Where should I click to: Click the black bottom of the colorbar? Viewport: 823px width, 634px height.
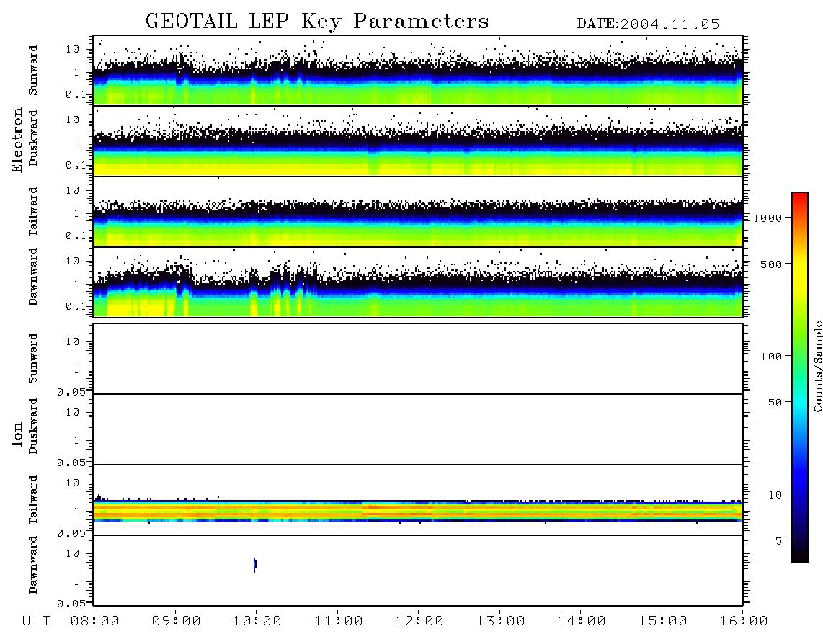[x=800, y=554]
